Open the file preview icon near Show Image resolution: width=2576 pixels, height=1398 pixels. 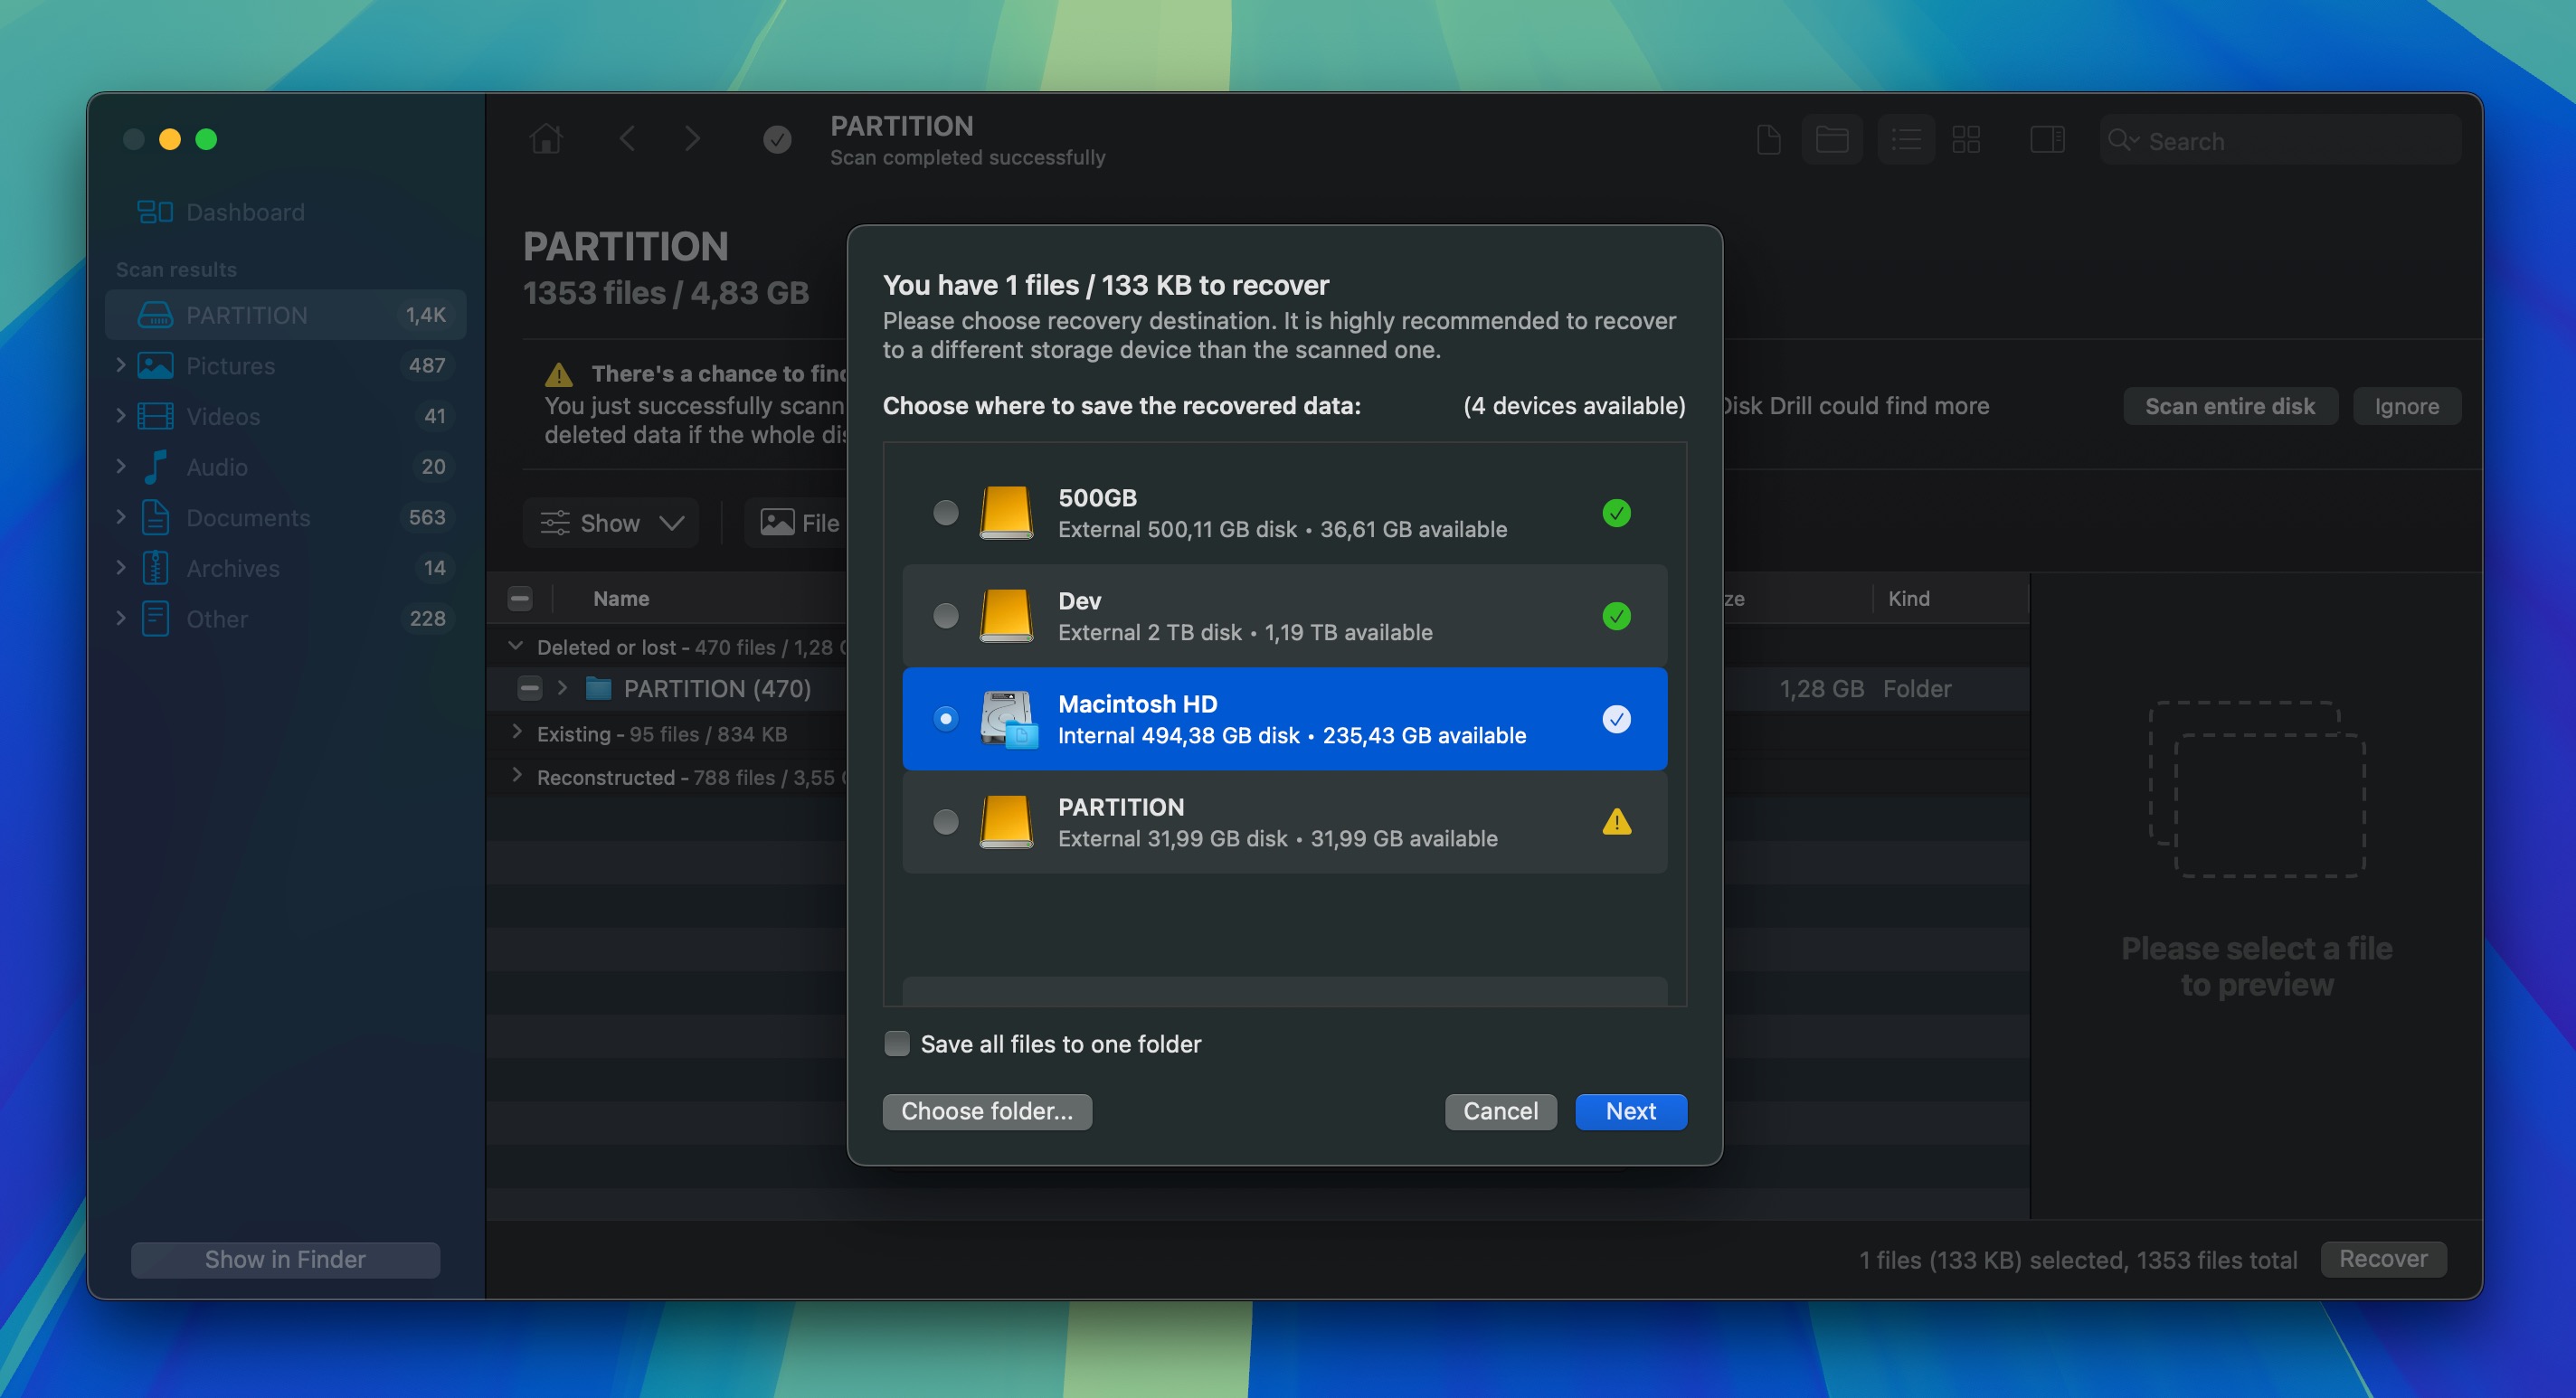[777, 521]
